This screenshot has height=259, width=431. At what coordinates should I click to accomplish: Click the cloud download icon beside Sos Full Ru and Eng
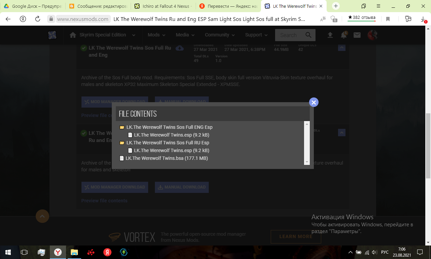180,48
